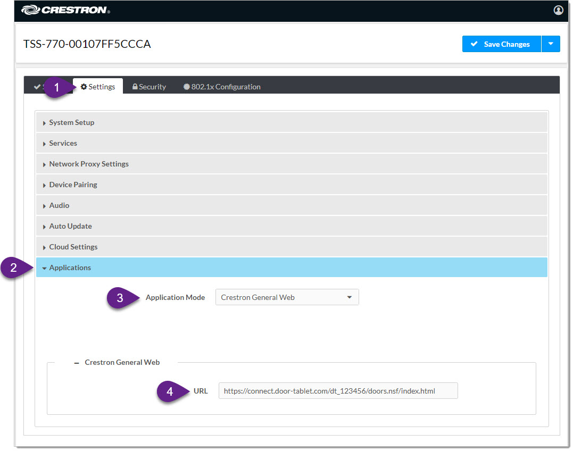Click the 802.1x Configuration badge icon
The width and height of the screenshot is (573, 451).
[x=187, y=87]
